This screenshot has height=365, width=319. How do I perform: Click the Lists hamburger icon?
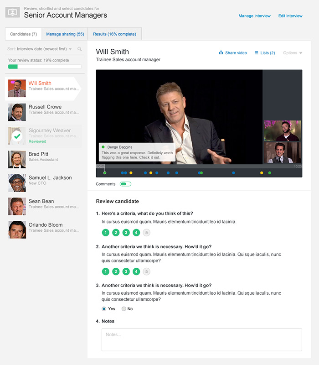[x=257, y=53]
